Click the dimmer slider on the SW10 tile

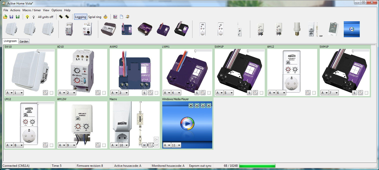pyautogui.click(x=46, y=51)
